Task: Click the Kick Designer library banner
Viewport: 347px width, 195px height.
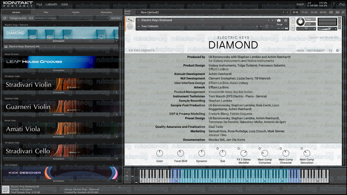Action: pyautogui.click(x=61, y=173)
